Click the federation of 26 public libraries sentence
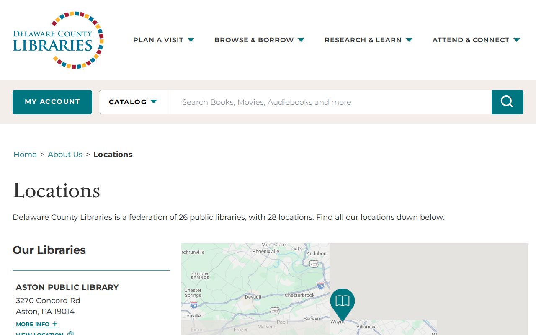Screen dimensions: 536x335 pos(229,217)
